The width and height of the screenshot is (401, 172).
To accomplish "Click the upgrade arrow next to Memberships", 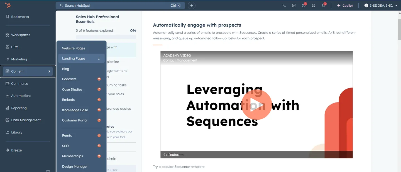I will (x=99, y=156).
